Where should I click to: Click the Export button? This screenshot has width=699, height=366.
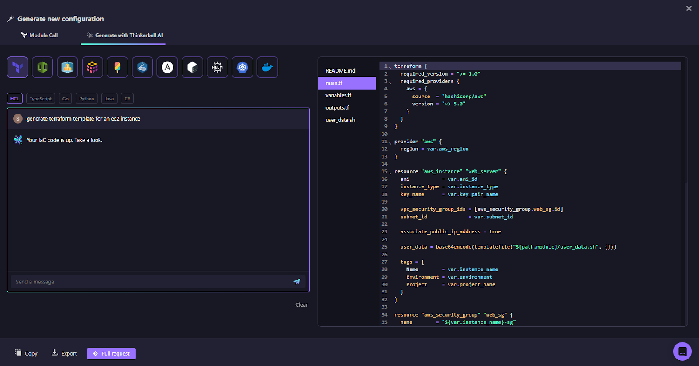point(64,353)
